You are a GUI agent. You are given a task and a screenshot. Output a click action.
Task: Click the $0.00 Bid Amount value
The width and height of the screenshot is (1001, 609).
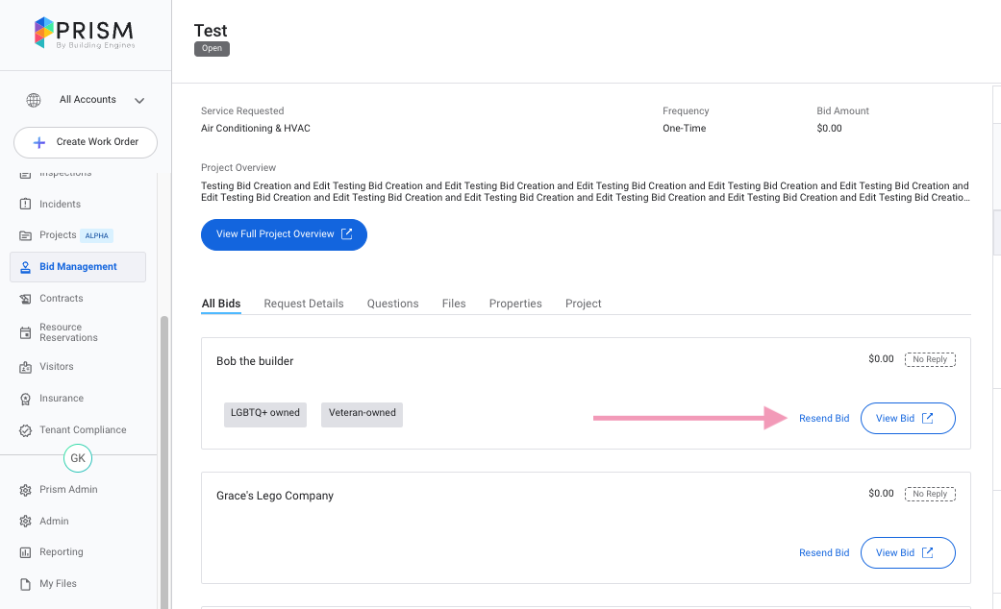point(829,128)
